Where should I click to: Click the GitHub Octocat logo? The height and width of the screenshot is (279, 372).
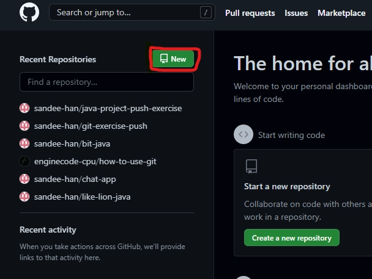point(29,12)
